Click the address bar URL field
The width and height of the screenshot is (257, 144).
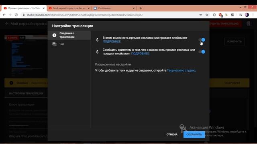tap(84, 15)
